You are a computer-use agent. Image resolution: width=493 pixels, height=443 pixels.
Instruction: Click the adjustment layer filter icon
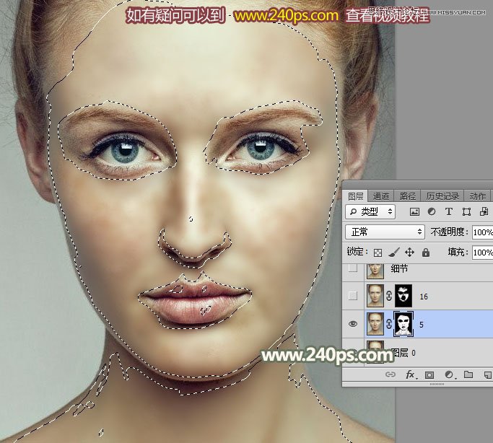coord(432,211)
